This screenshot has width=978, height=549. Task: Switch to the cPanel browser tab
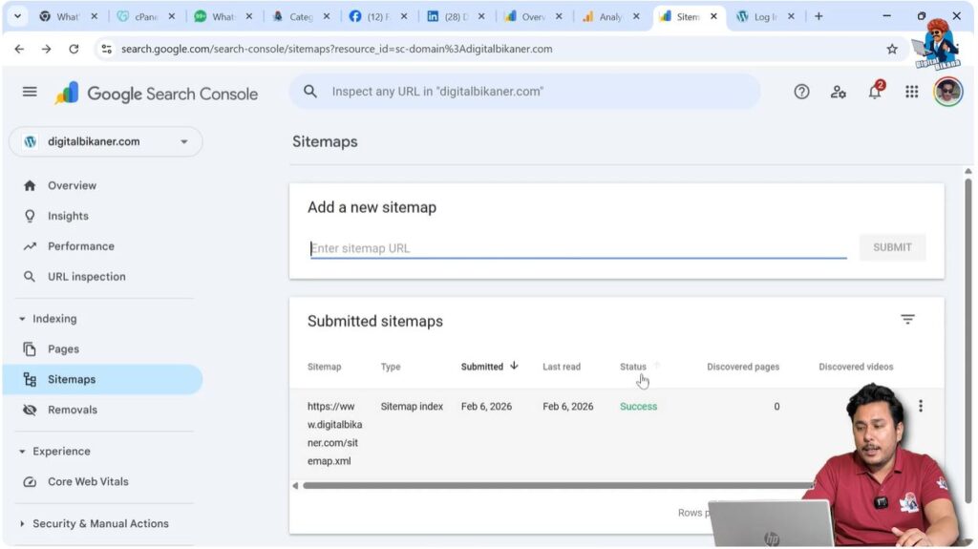point(146,17)
